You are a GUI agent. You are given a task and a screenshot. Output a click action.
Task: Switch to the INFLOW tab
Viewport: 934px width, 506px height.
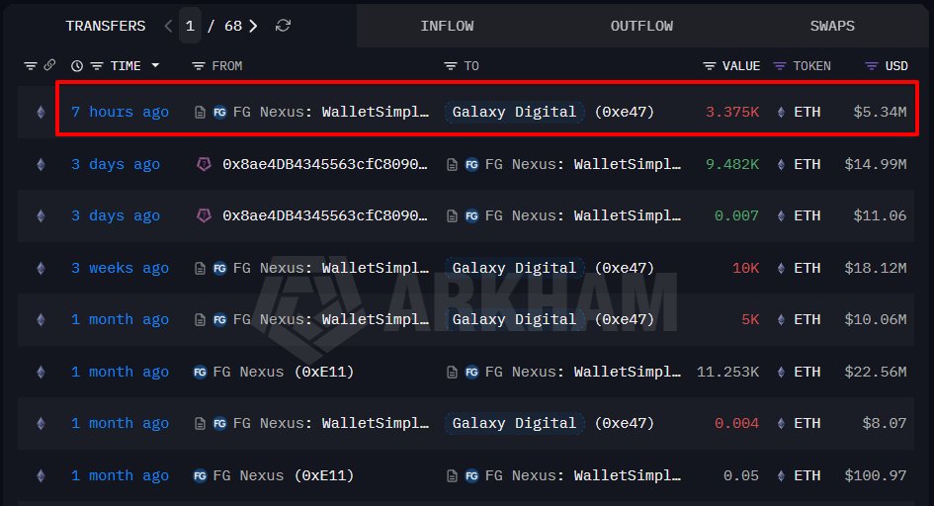click(x=447, y=26)
